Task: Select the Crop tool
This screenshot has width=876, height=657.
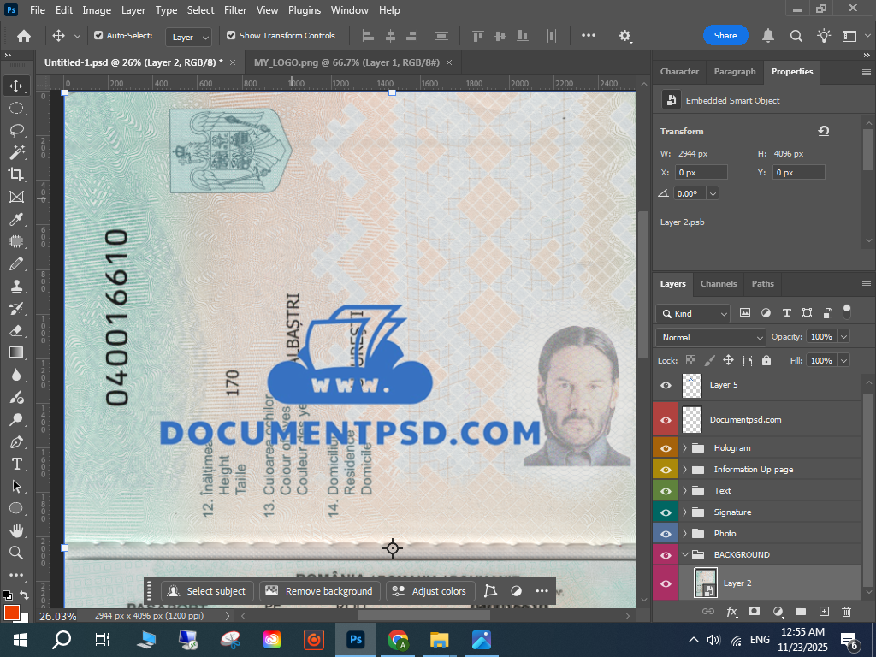Action: [x=16, y=175]
